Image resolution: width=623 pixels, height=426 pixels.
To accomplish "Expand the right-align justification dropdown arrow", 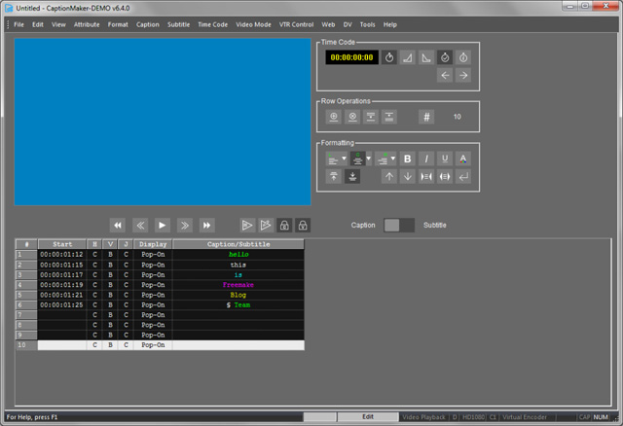I will tap(393, 159).
